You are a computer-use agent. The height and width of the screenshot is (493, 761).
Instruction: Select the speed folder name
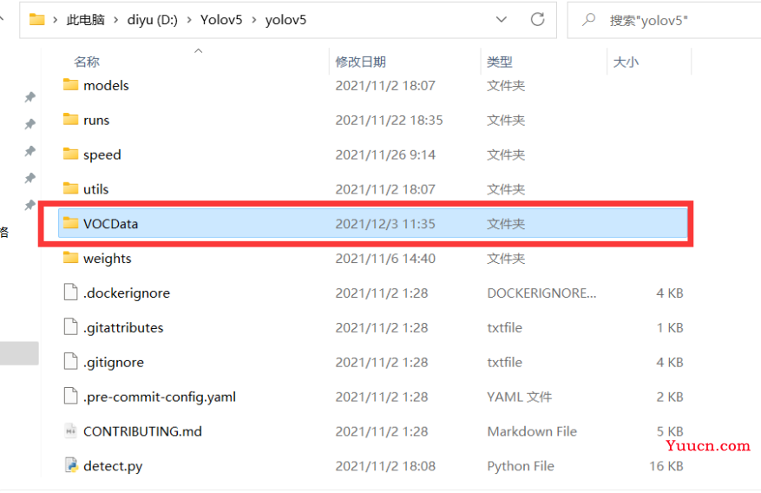pos(102,154)
